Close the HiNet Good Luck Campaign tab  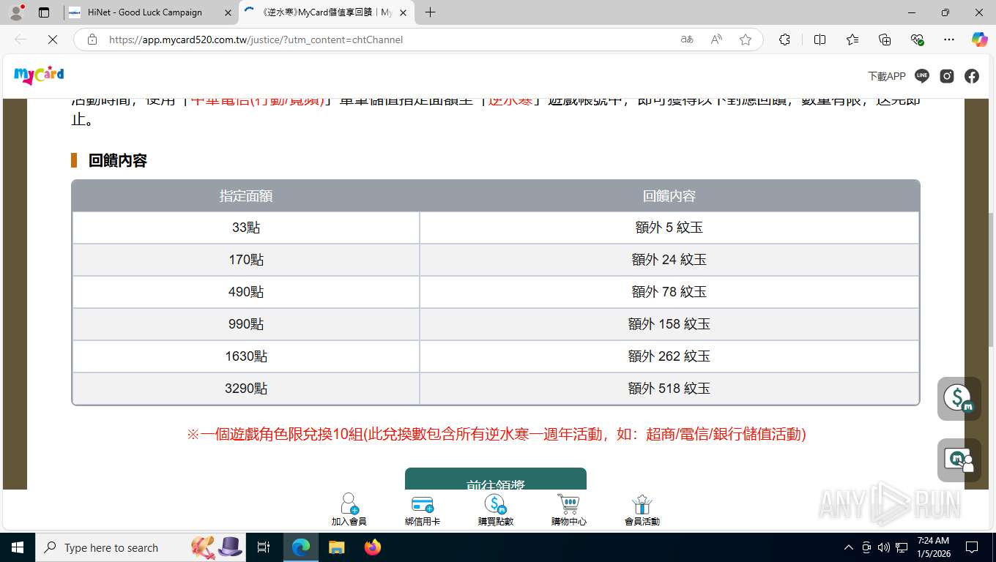click(228, 12)
